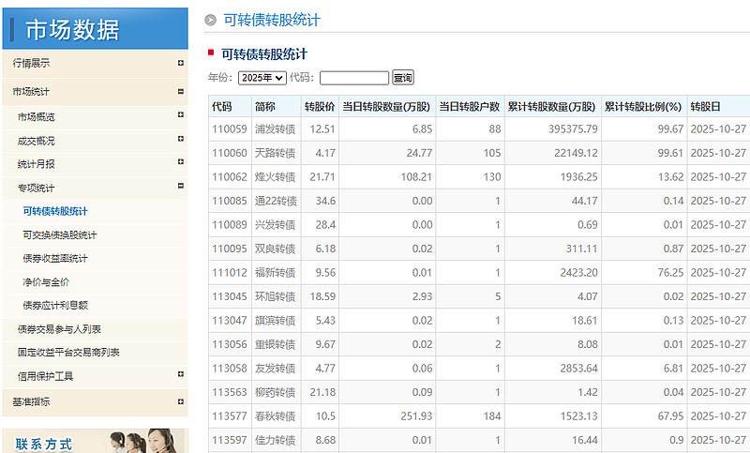Click the 行情展示 menu label

[31, 63]
